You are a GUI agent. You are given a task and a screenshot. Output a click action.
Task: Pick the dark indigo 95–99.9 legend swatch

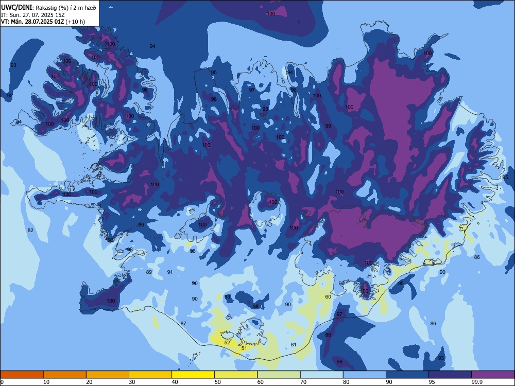click(450, 375)
